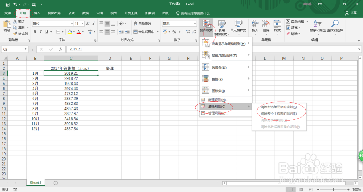The height and width of the screenshot is (192, 363).
Task: Click the Percent Style icon
Action: (174, 32)
